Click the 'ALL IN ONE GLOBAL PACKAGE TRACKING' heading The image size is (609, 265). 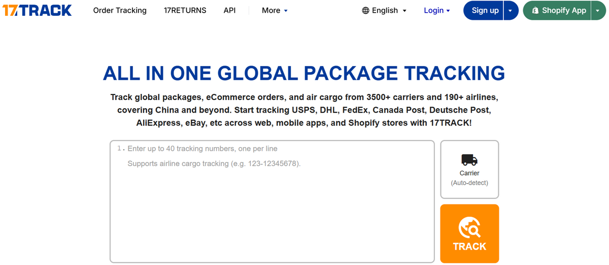[304, 74]
